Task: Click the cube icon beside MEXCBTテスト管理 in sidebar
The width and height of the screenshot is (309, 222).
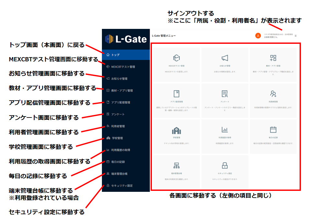Action: click(108, 67)
